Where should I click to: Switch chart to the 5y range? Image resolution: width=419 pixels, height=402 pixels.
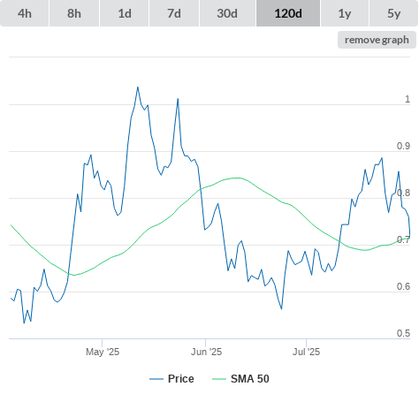pos(393,13)
